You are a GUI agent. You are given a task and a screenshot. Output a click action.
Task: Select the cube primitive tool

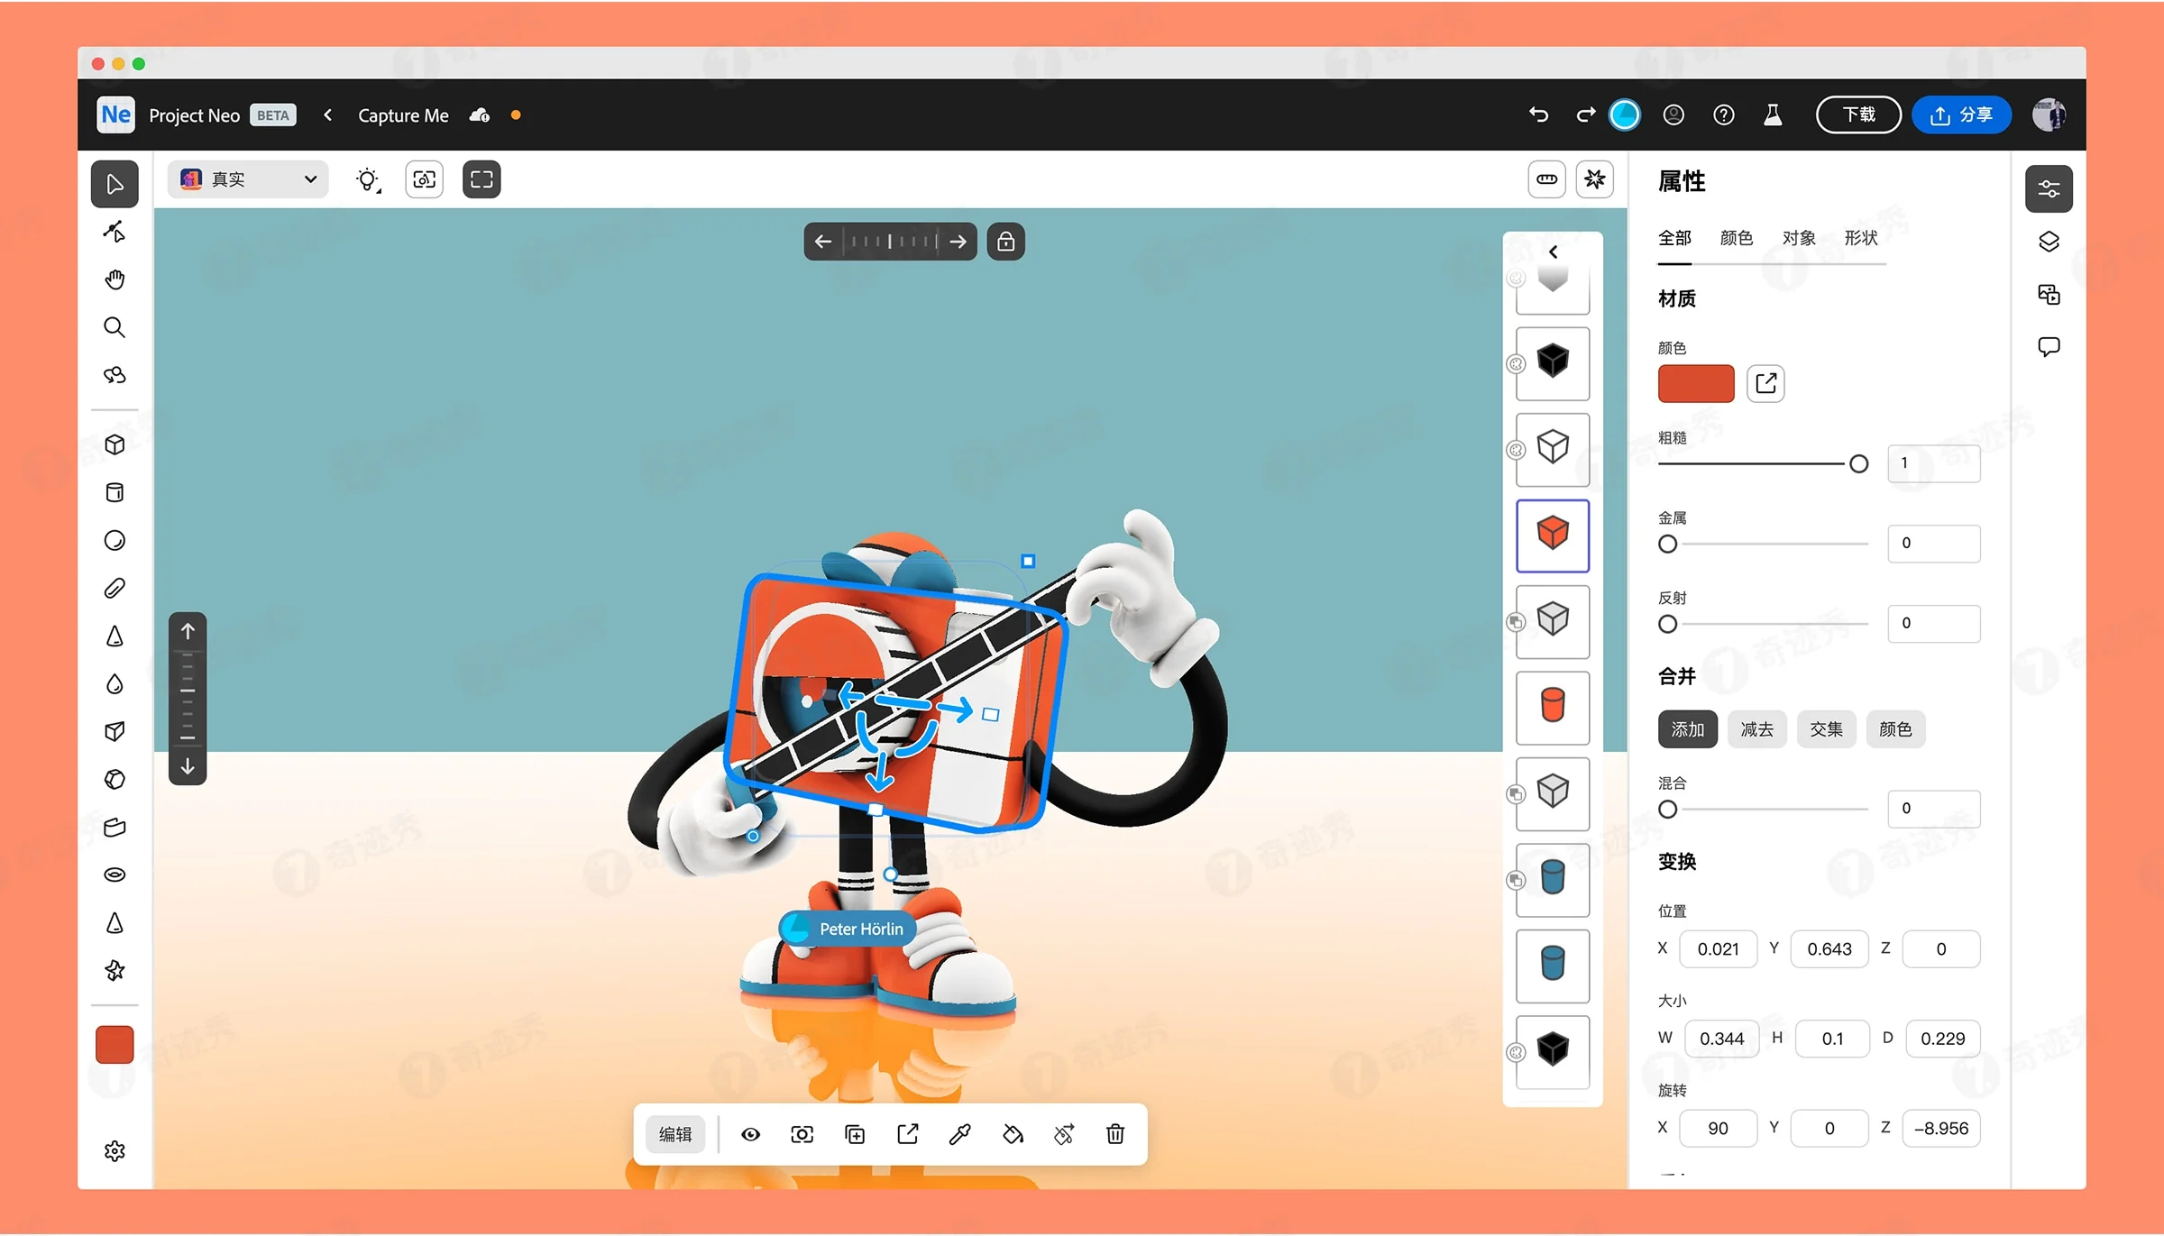pos(115,444)
